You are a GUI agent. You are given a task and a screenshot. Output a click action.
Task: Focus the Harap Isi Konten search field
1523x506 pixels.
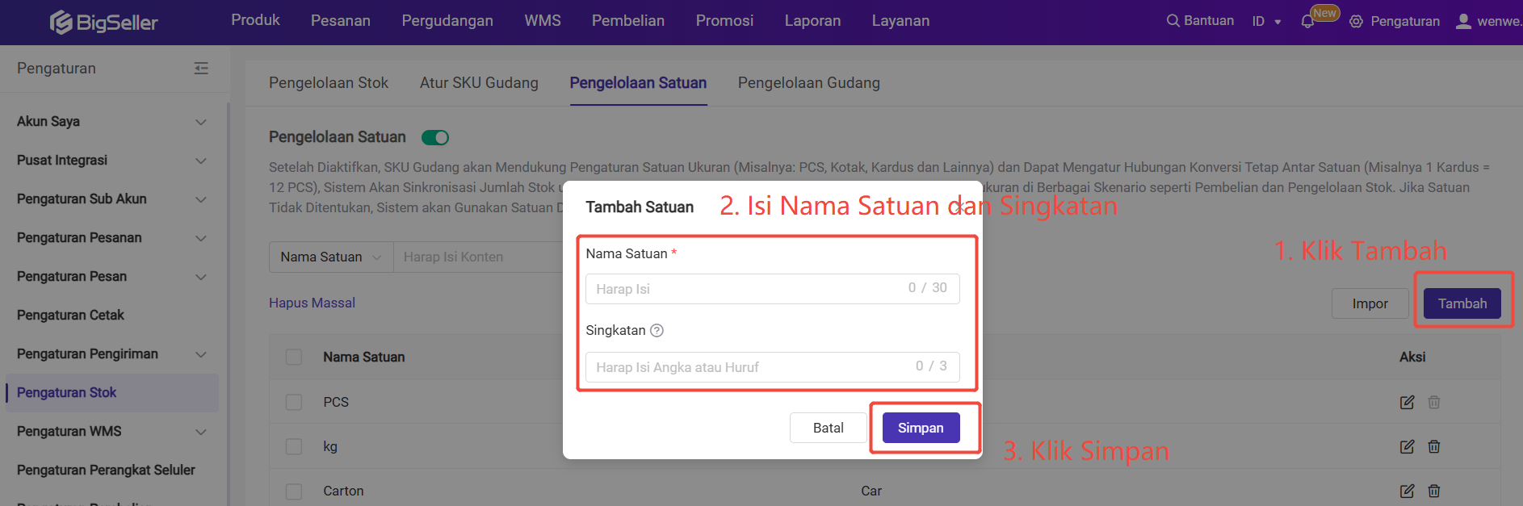477,257
